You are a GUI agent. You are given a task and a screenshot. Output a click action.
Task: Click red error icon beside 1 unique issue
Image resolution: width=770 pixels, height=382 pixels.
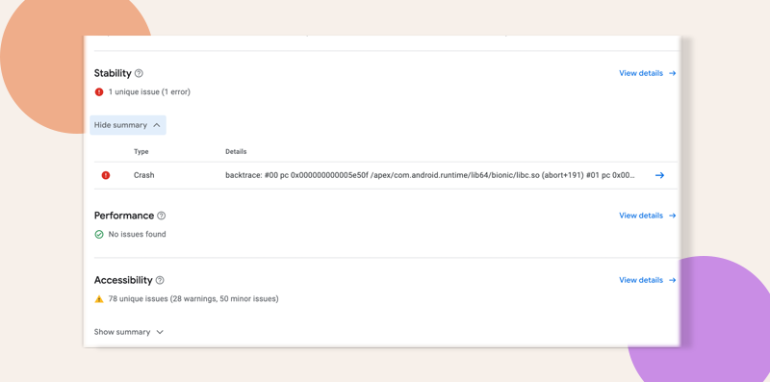[x=99, y=91]
